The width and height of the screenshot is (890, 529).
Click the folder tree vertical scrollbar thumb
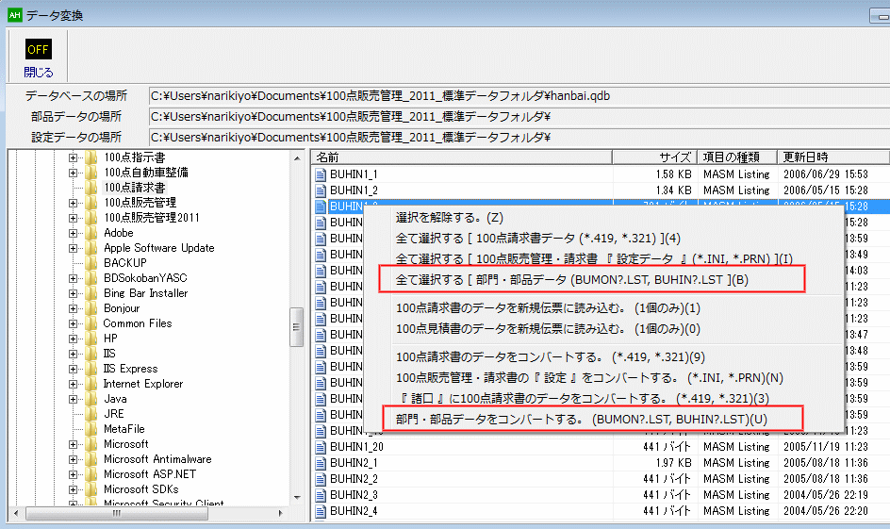[296, 327]
